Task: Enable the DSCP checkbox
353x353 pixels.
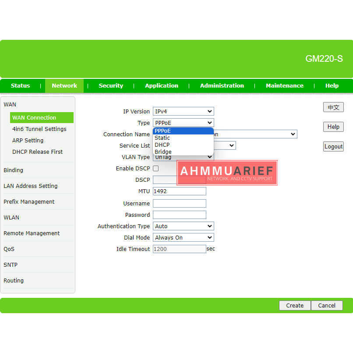Action: 155,169
